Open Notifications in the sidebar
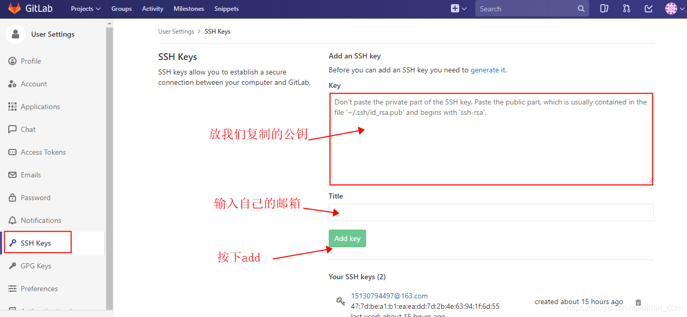Screen dimensions: 687x317 click(x=41, y=220)
